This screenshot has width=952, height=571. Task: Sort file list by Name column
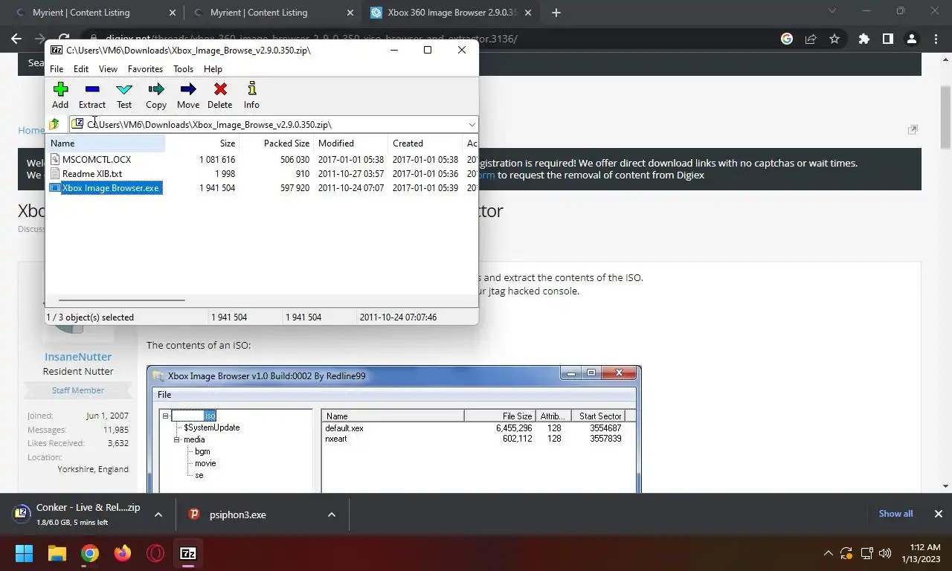[x=106, y=143]
